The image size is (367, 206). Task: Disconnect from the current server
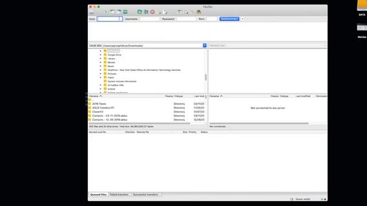point(159,12)
